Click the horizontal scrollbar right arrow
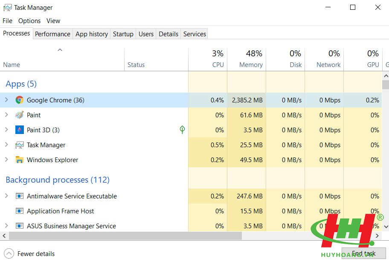 [377, 236]
